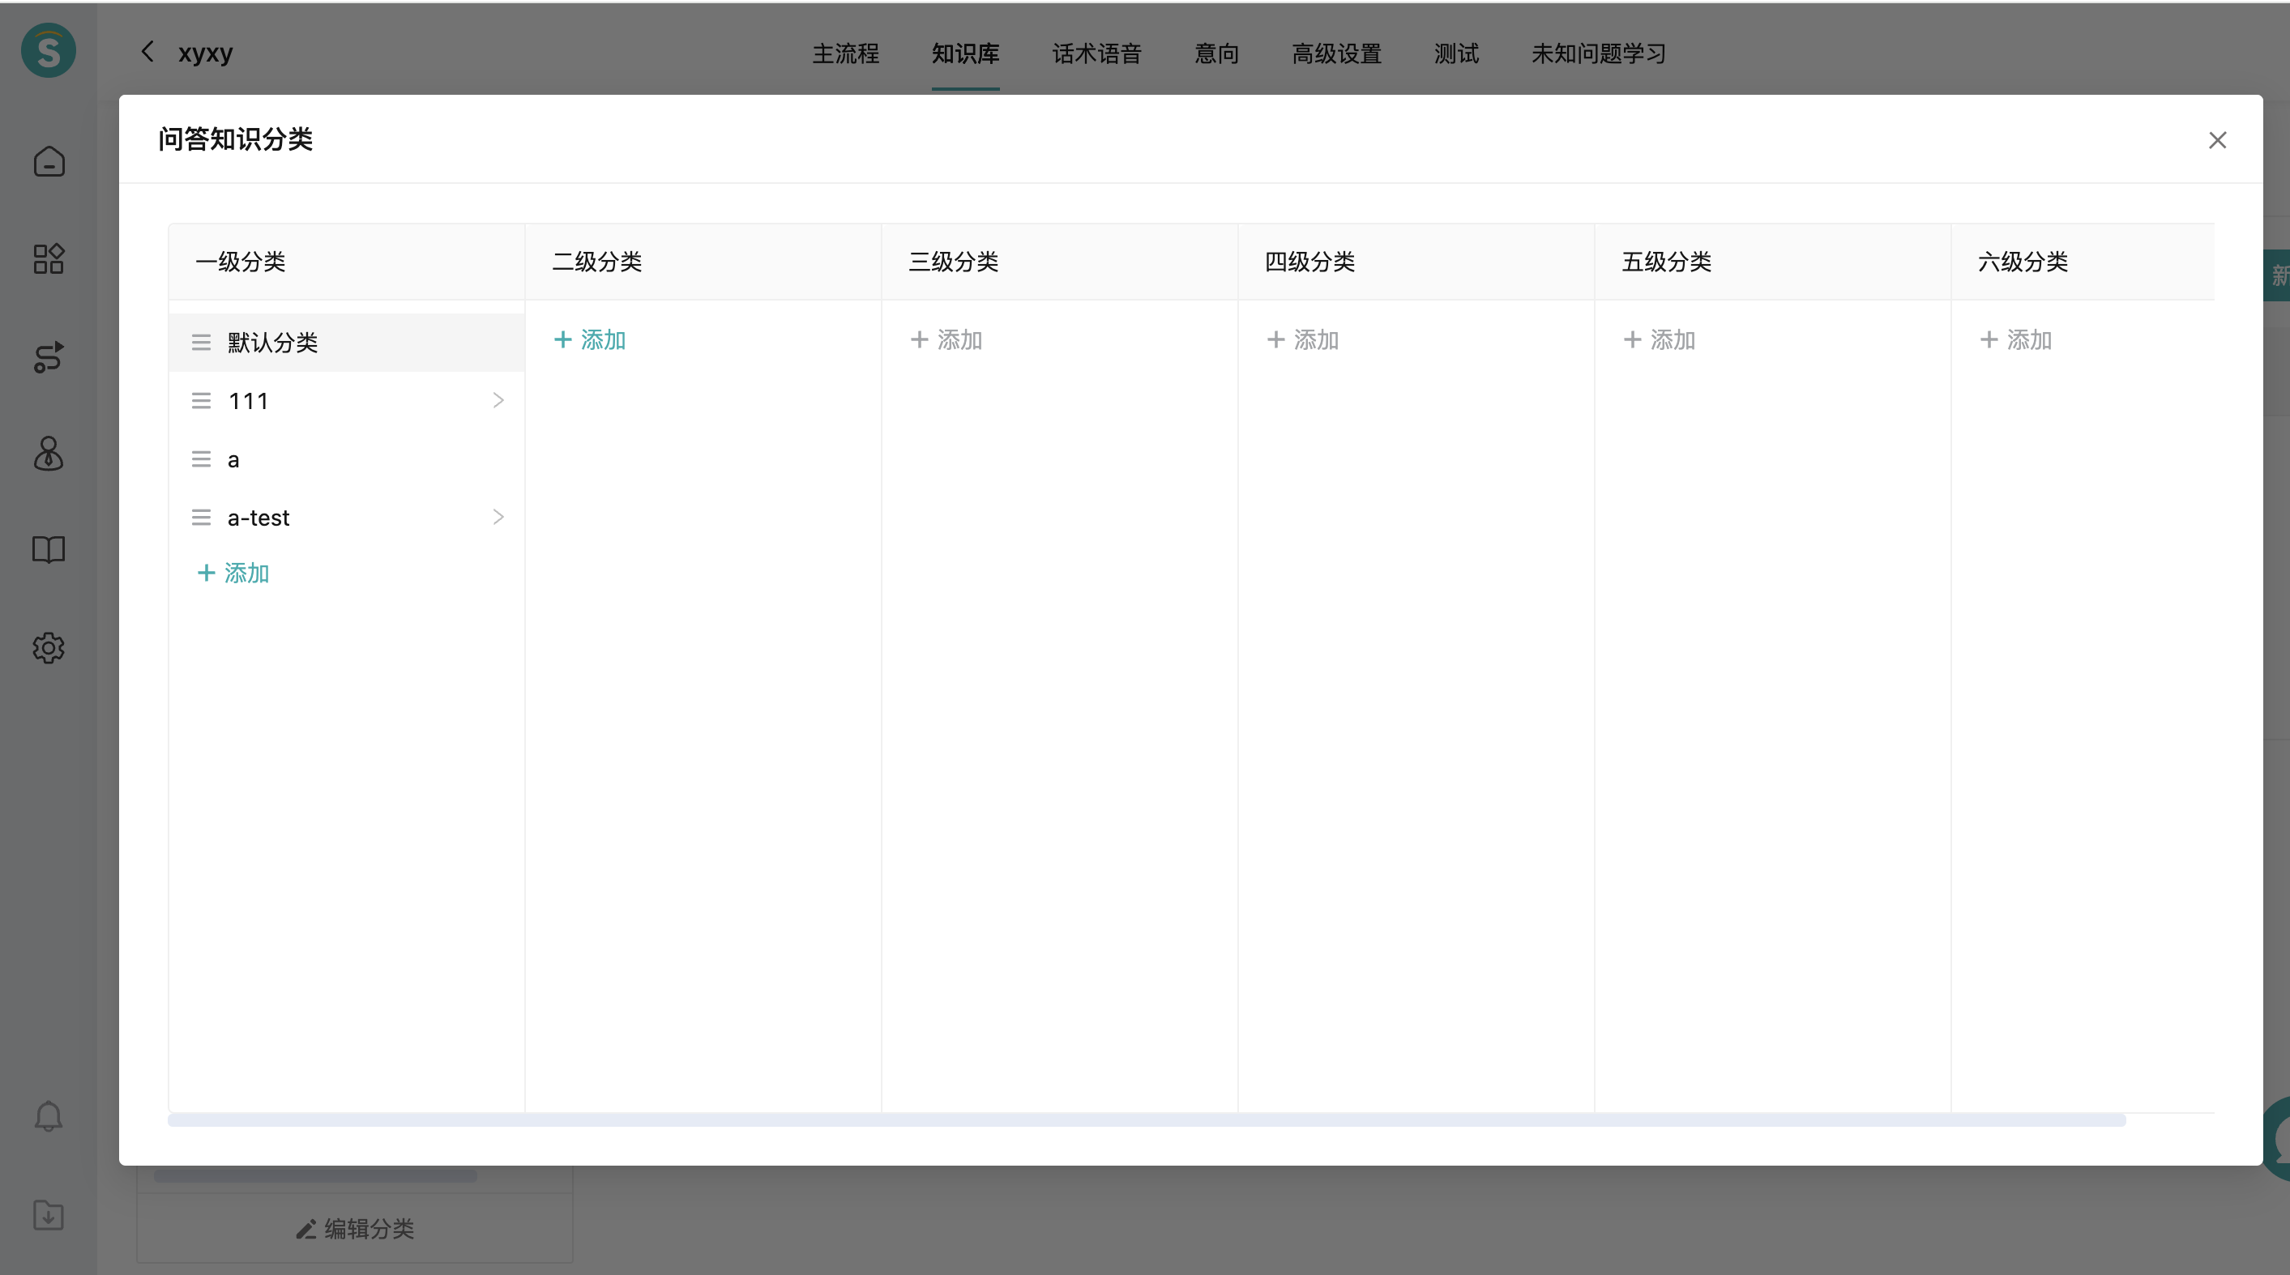Image resolution: width=2290 pixels, height=1275 pixels.
Task: Add a new 二级分类 entry
Action: click(589, 339)
